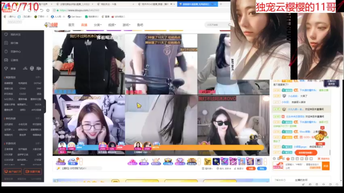The width and height of the screenshot is (344, 193).
Task: Open the 人人网 bookmark
Action: coord(58,17)
